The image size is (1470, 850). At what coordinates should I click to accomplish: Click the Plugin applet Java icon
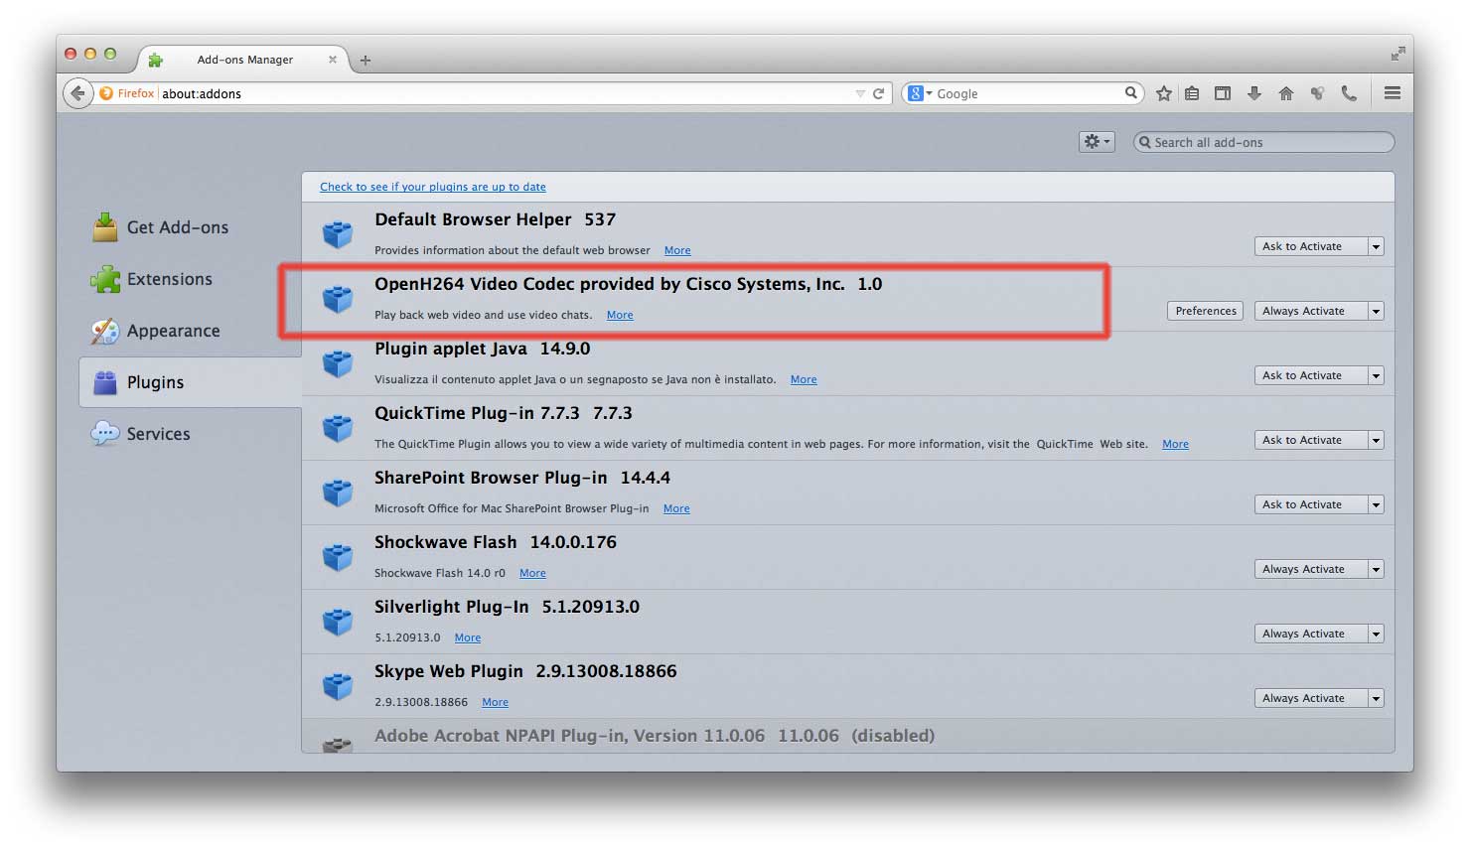click(x=338, y=363)
